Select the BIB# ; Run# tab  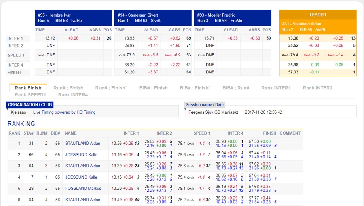click(x=236, y=88)
